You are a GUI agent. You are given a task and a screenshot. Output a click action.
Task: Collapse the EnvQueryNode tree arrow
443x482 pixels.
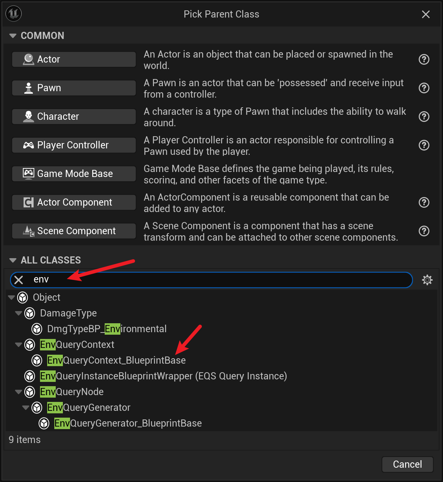tap(19, 392)
